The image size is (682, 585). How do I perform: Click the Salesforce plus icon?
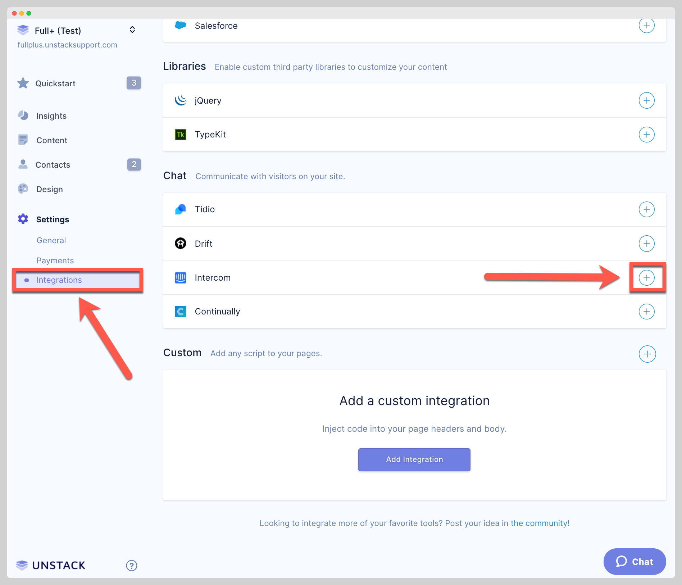646,26
